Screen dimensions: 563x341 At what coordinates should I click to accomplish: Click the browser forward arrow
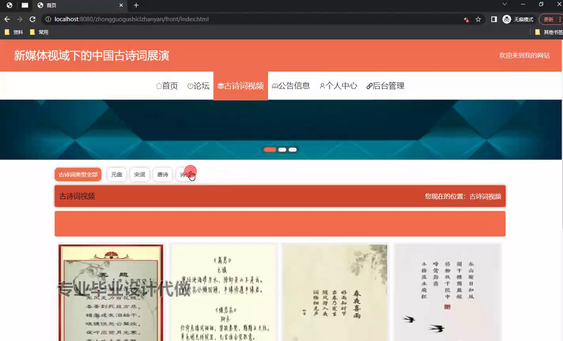[19, 19]
